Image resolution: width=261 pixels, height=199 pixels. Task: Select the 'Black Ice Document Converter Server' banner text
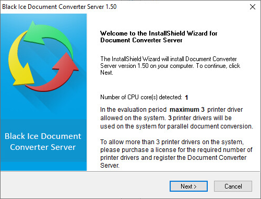(x=43, y=142)
